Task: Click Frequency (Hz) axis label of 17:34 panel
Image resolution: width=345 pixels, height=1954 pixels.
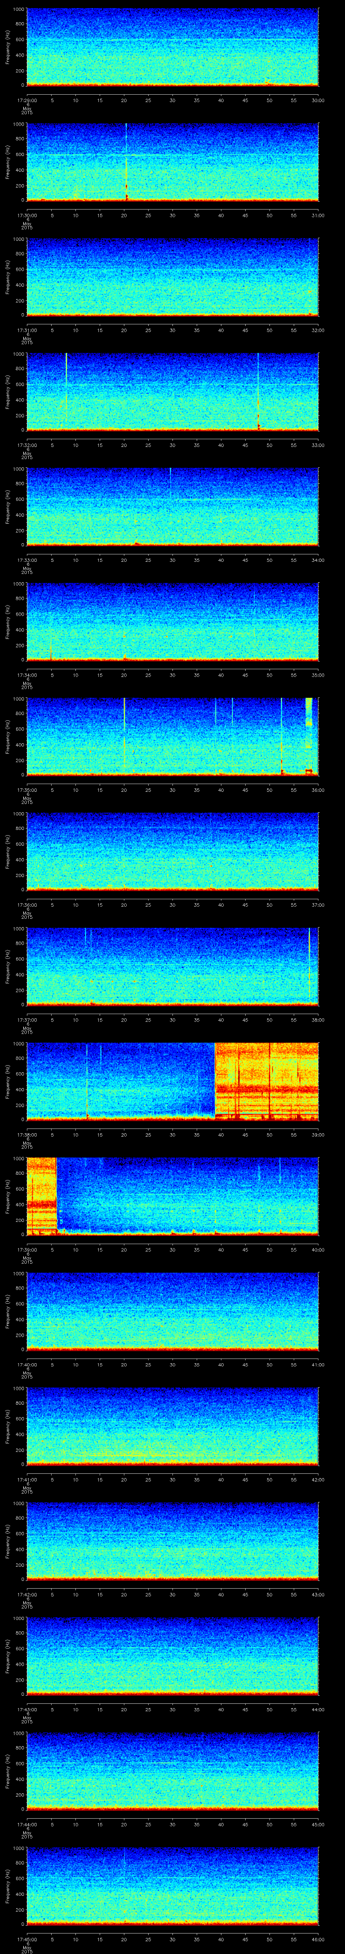Action: click(8, 621)
